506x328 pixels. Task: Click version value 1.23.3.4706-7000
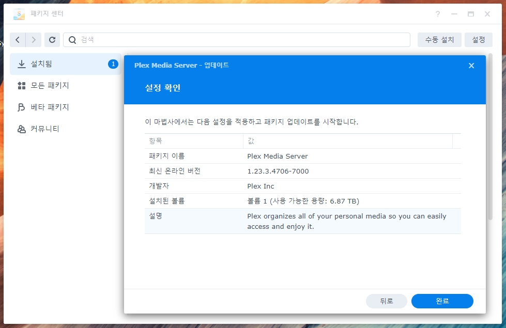coord(278,171)
